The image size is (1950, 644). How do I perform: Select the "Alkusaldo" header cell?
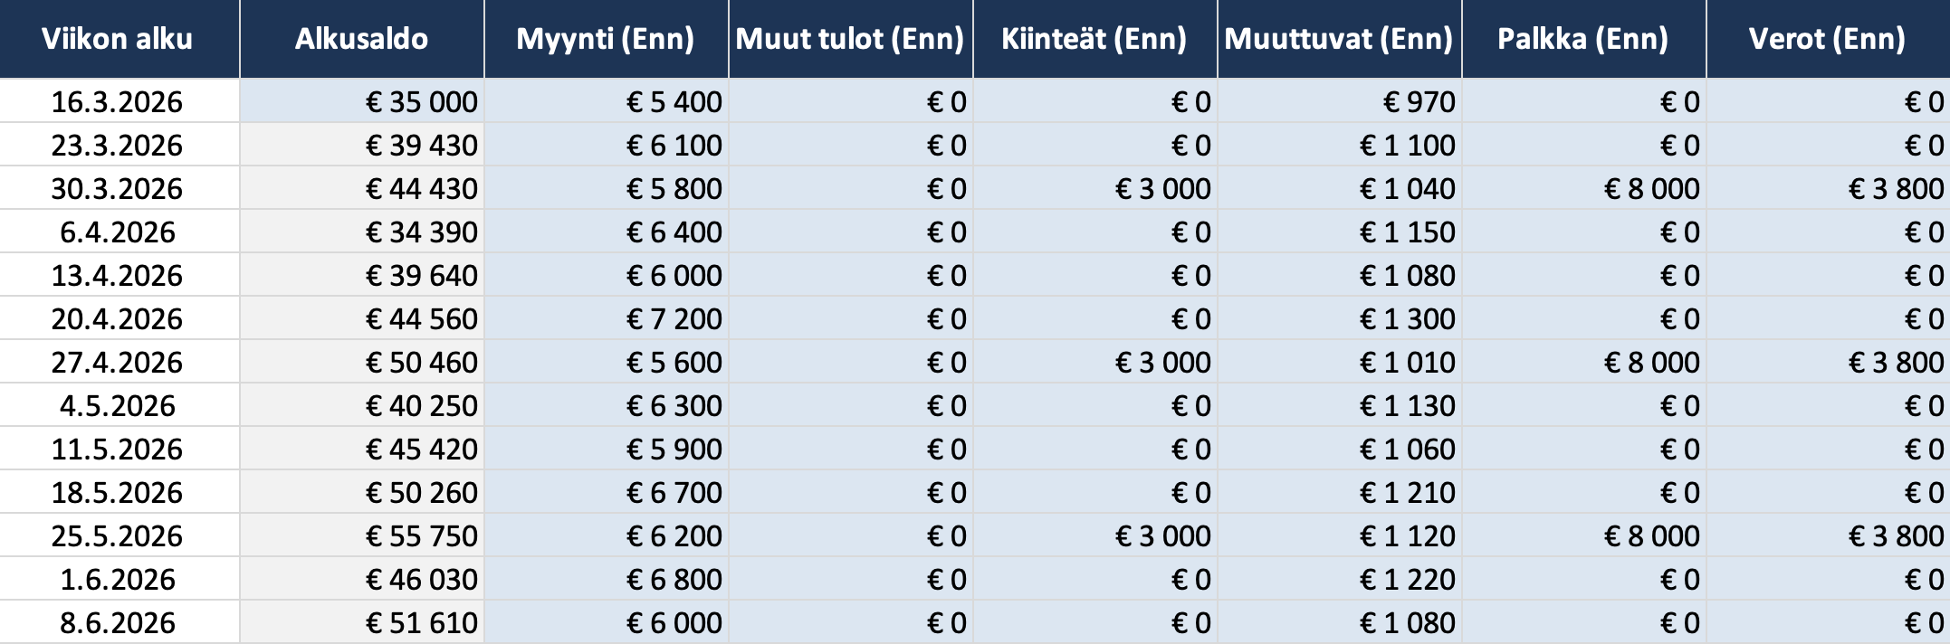click(361, 39)
